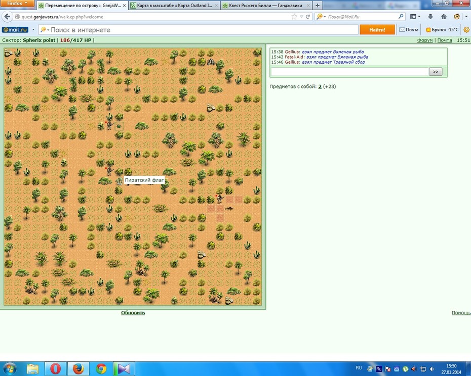The height and width of the screenshot is (376, 471).
Task: Open the network connection tray icon
Action: (x=423, y=369)
